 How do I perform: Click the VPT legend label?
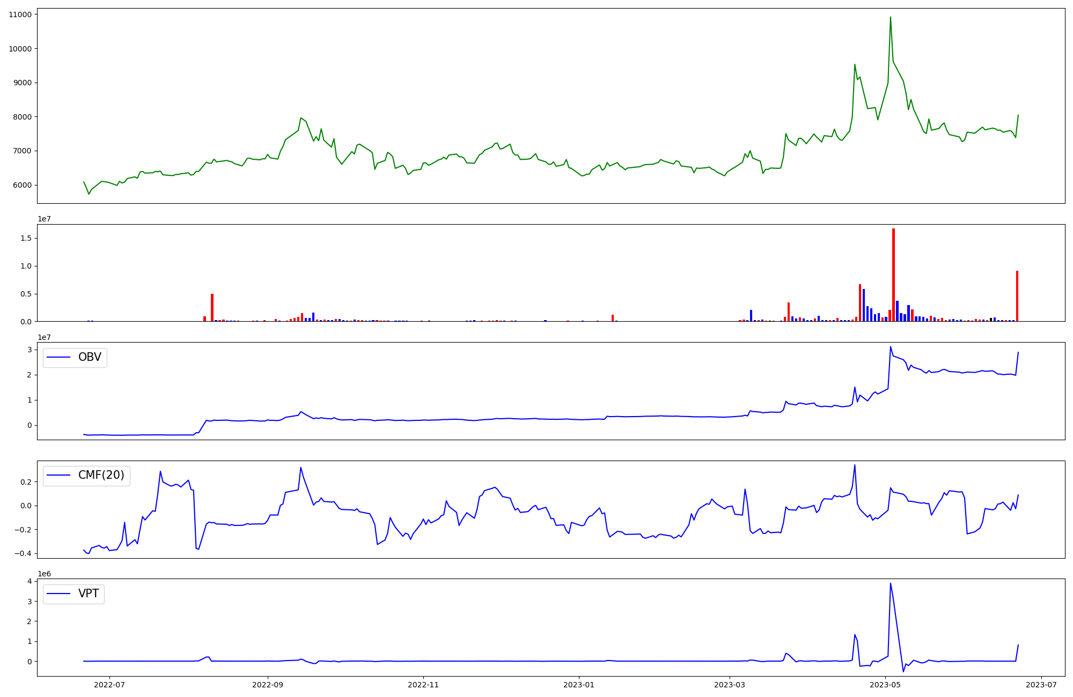[x=89, y=594]
